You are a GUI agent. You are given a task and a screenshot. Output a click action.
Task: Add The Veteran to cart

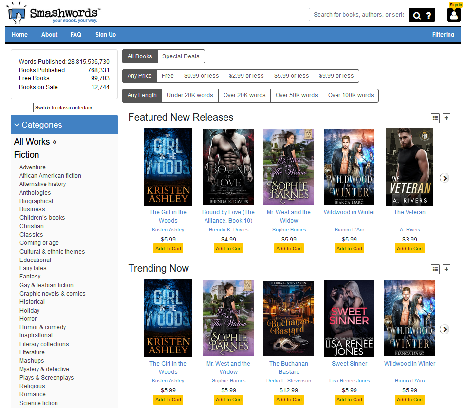410,248
